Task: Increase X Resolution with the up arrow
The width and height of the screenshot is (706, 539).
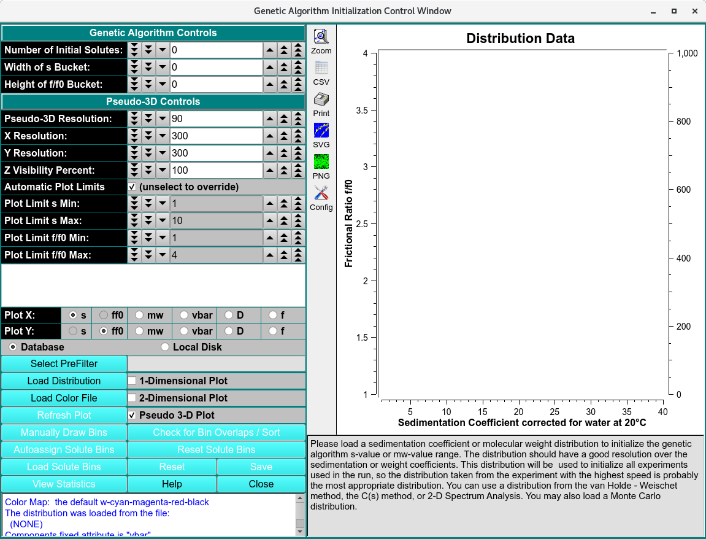Action: pyautogui.click(x=270, y=136)
